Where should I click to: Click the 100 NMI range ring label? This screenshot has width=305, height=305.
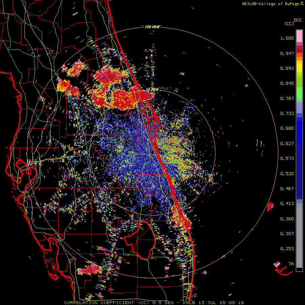(152, 27)
